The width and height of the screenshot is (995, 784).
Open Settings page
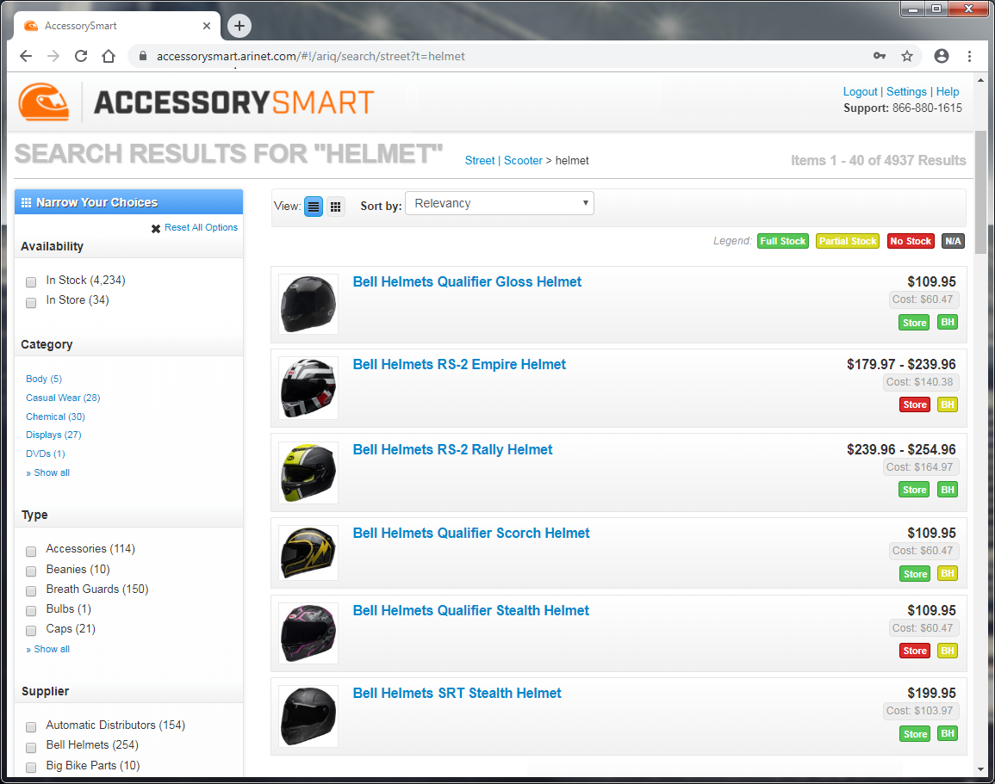(906, 91)
